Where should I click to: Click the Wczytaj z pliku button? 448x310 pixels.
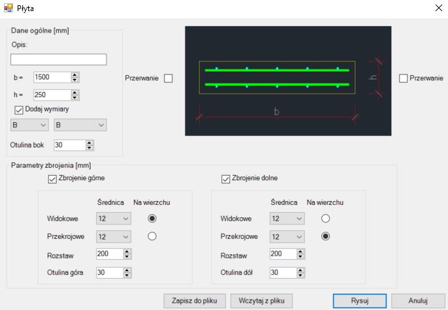261,301
